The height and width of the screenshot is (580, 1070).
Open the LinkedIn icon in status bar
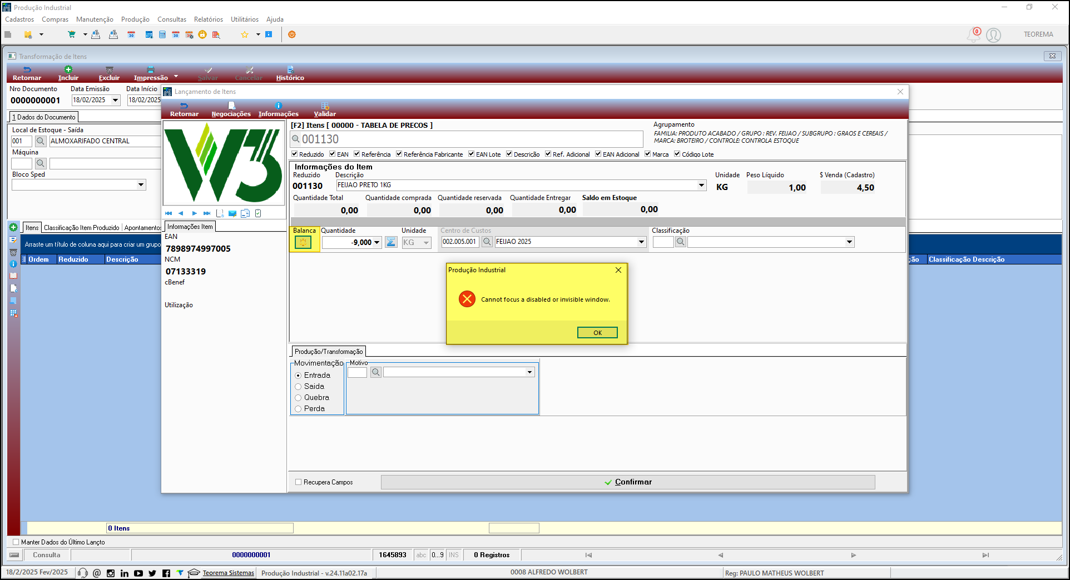pos(125,573)
